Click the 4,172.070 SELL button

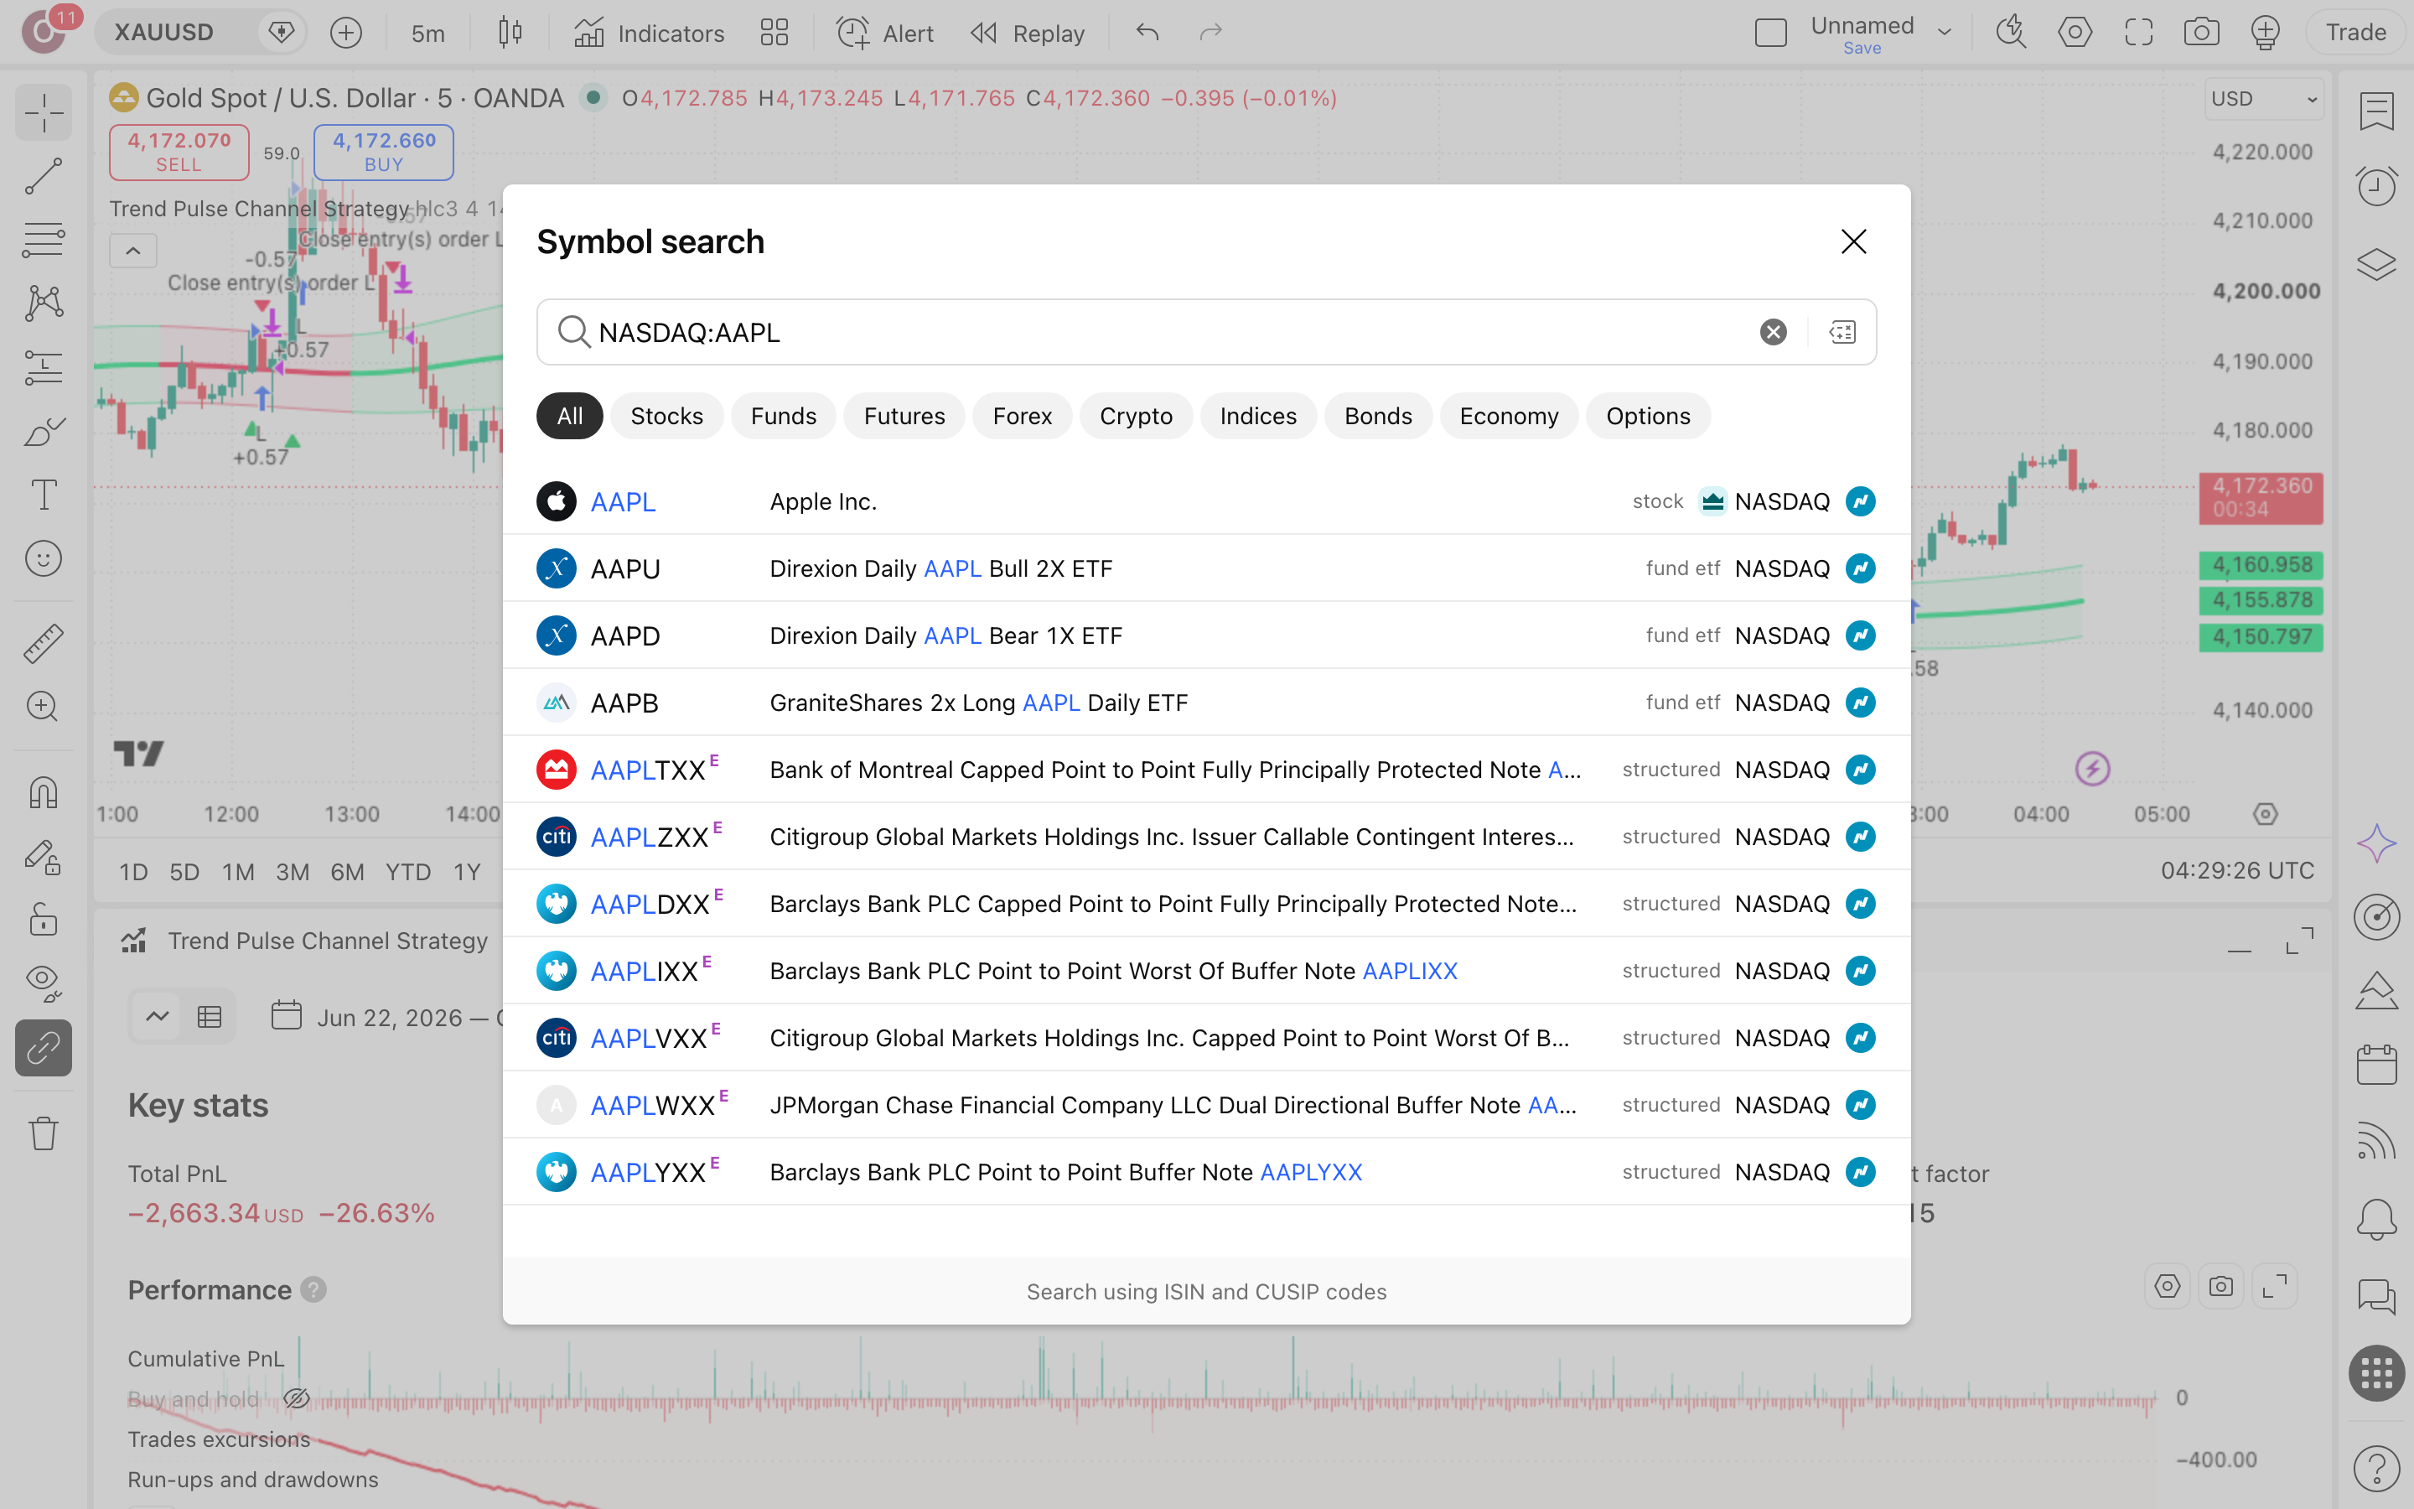(x=179, y=152)
